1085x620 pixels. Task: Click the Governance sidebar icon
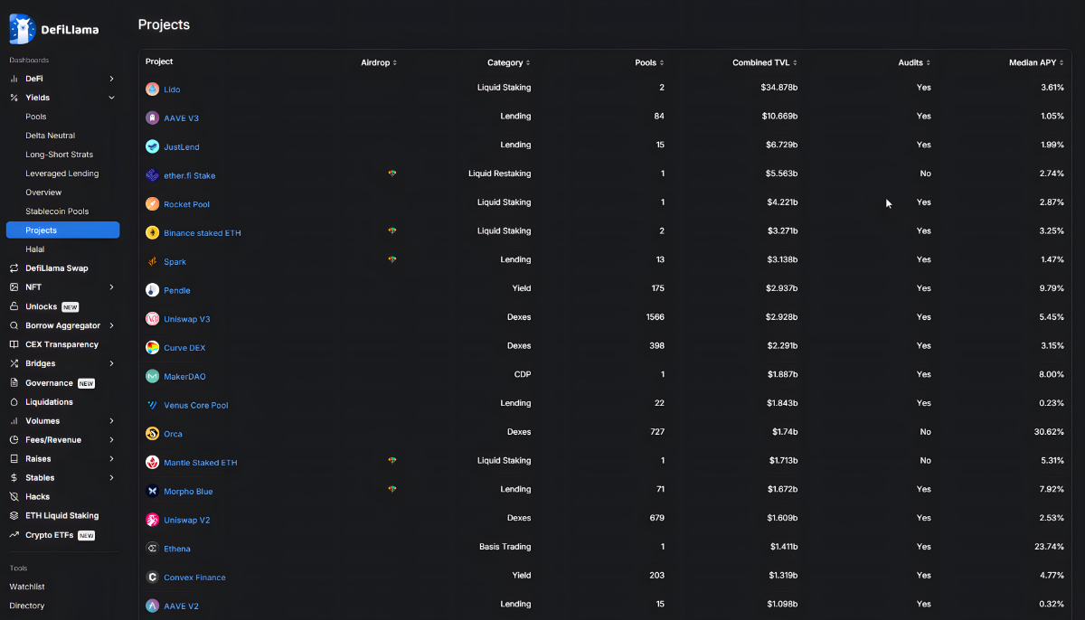pyautogui.click(x=12, y=382)
